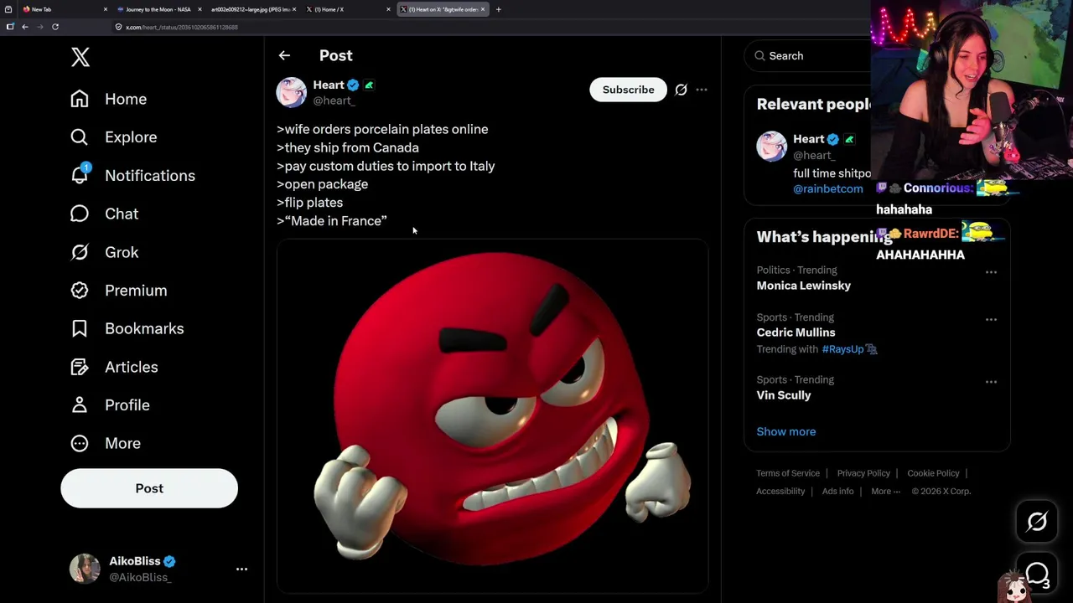The image size is (1073, 603).
Task: Reload the page with refresh icon
Action: pos(55,27)
